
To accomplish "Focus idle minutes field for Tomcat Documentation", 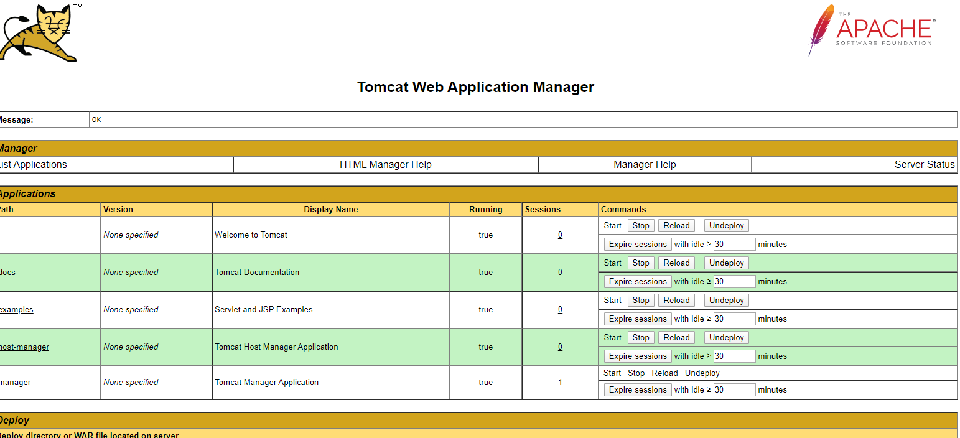I will click(735, 282).
